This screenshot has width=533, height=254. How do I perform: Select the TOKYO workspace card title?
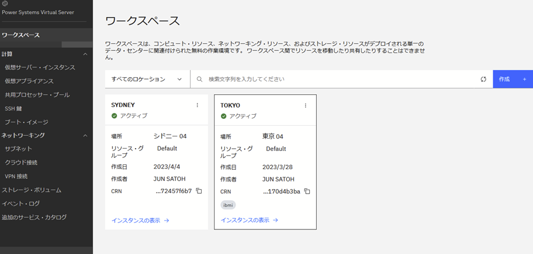tap(230, 105)
